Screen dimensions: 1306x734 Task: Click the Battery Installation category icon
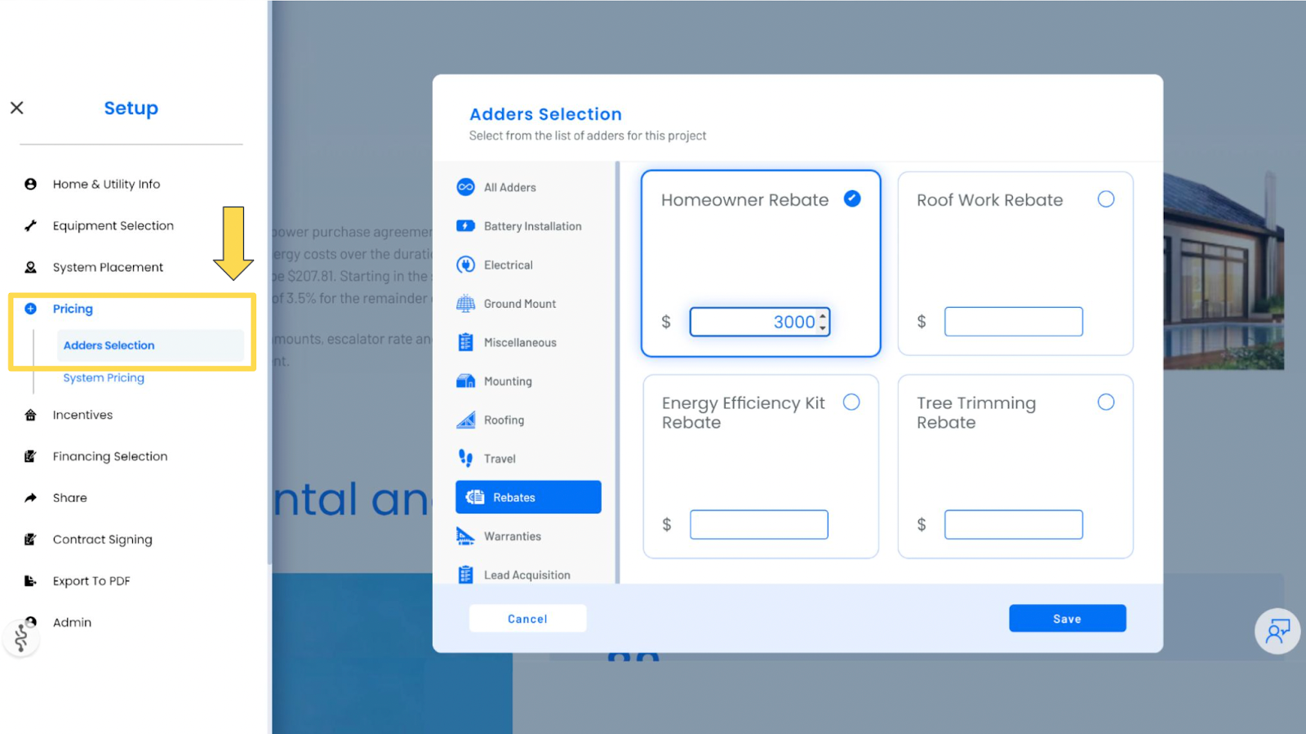click(x=465, y=226)
